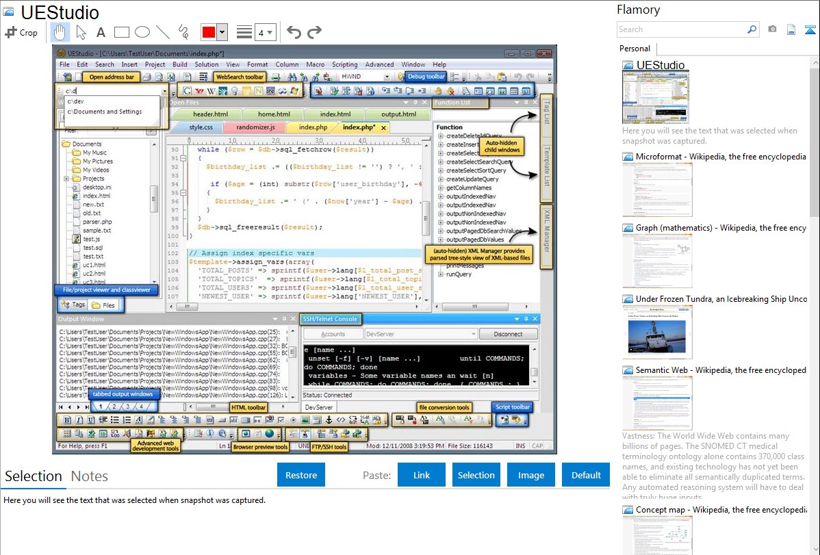Viewport: 820px width, 555px height.
Task: Redo the last undone action
Action: click(314, 32)
